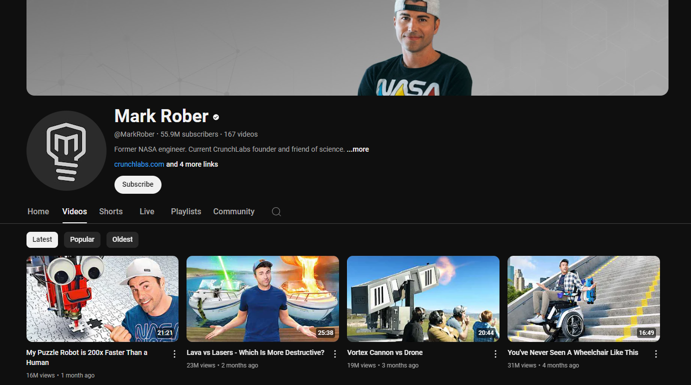Screen dimensions: 691x385
Task: Expand the 'and 4 more links' section
Action: [x=192, y=164]
